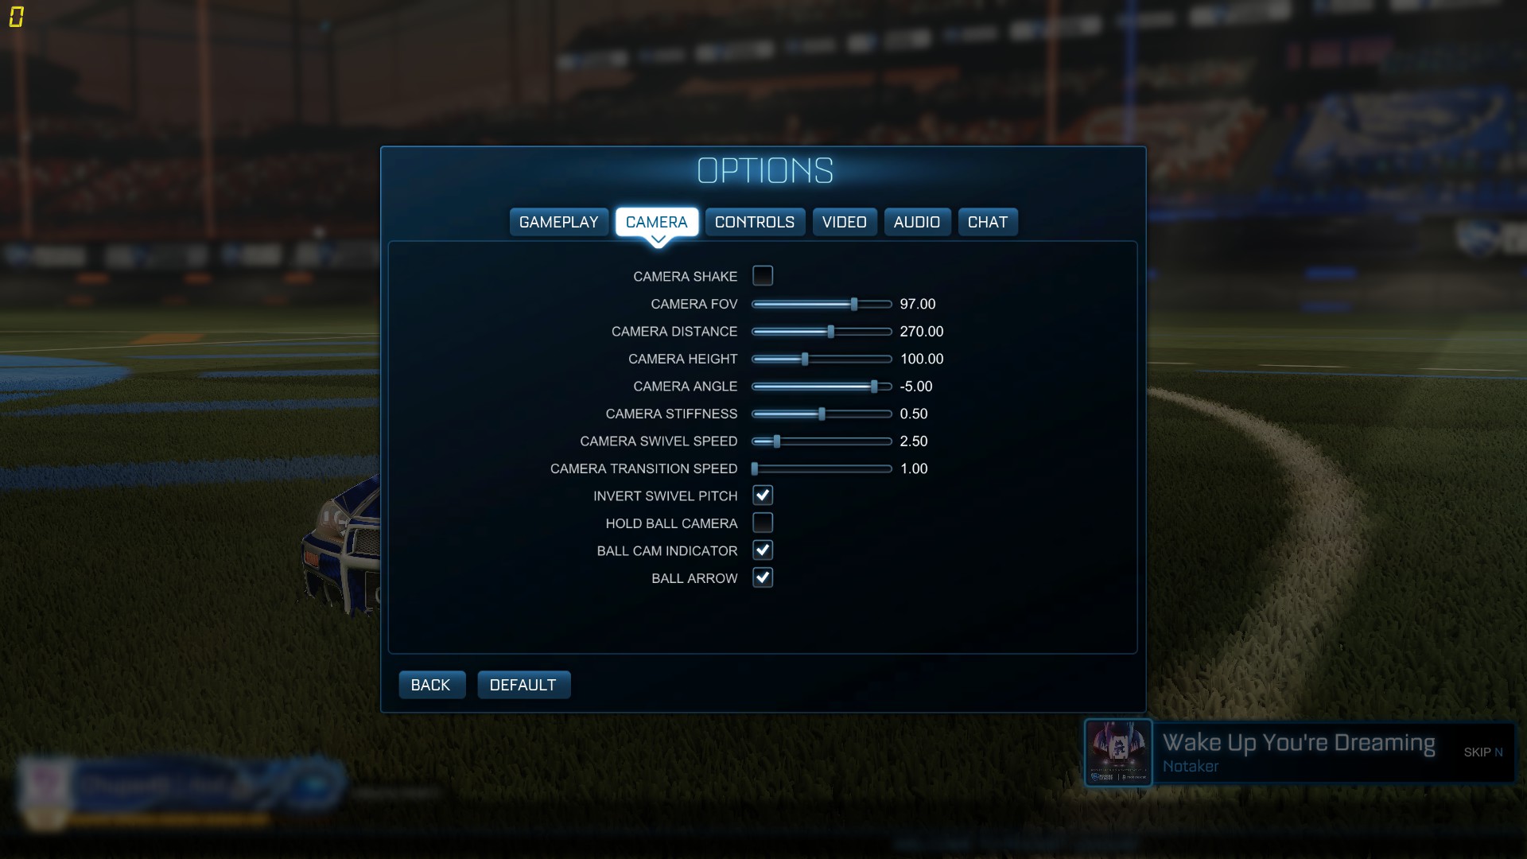The width and height of the screenshot is (1527, 859).
Task: Reset settings with DEFAULT button
Action: pyautogui.click(x=523, y=685)
